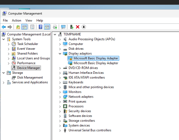Click the DVD/CD-ROM drives icon
179x140 pixels.
point(65,68)
